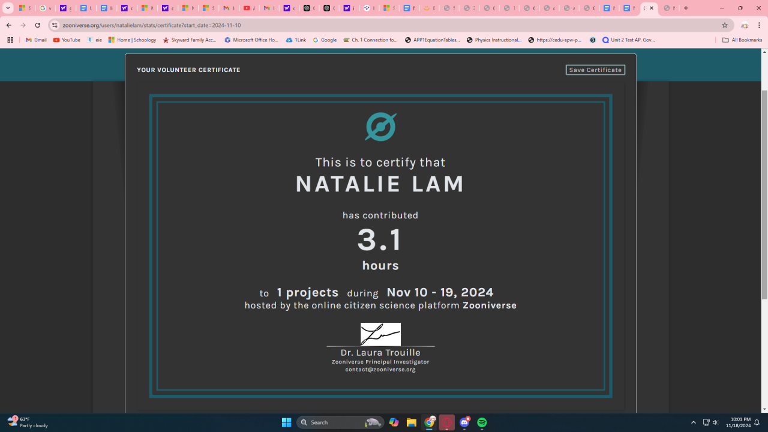This screenshot has height=432, width=768.
Task: Reload the current page
Action: pos(37,25)
